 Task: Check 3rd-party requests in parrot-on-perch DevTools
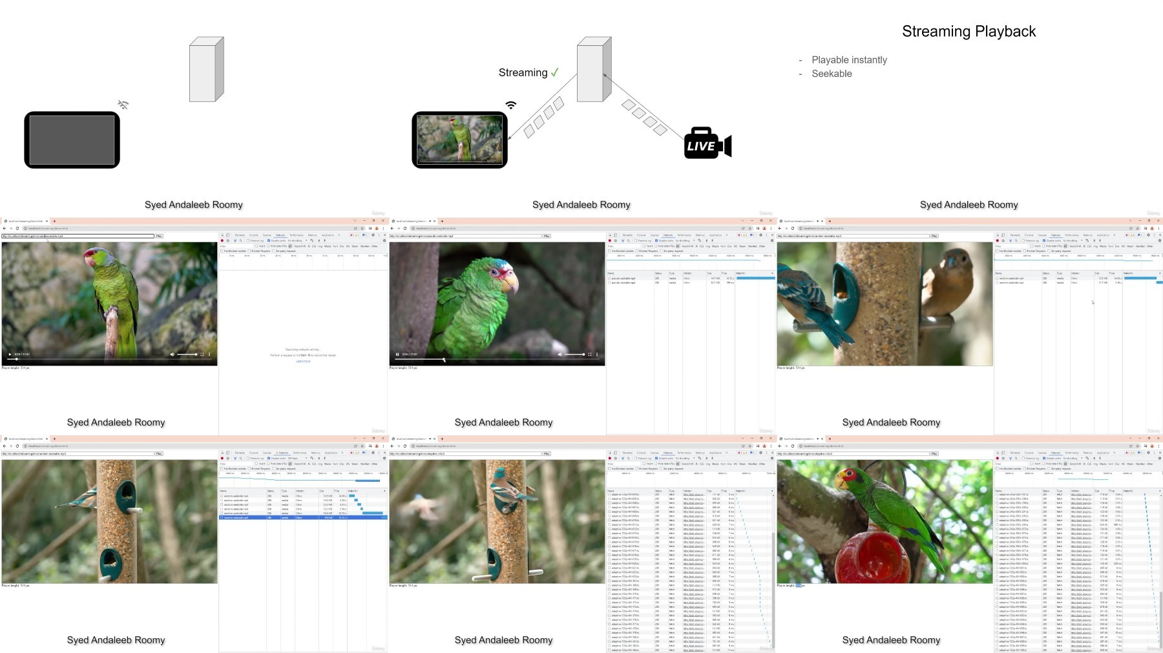point(273,251)
